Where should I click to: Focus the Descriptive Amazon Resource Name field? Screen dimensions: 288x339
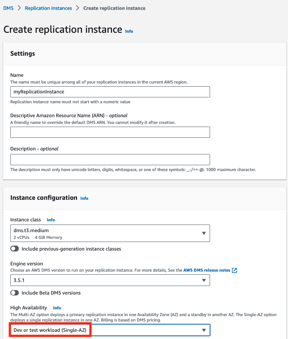(110, 132)
